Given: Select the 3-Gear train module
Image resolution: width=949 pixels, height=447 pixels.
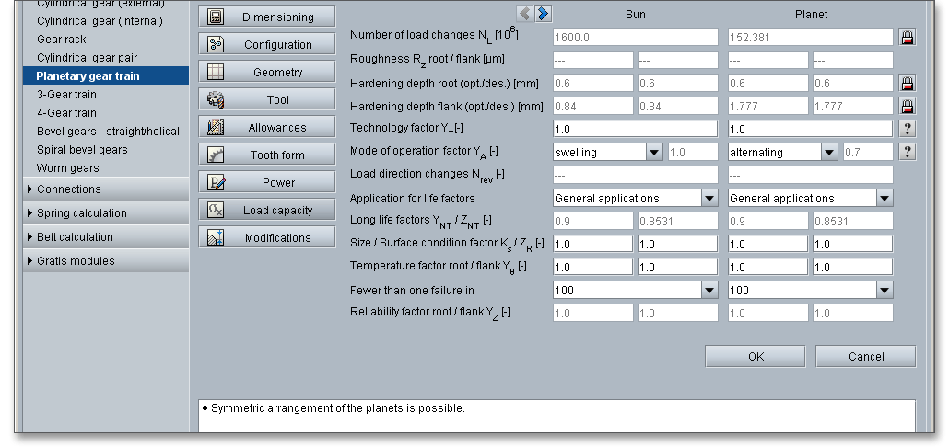Looking at the screenshot, I should point(66,95).
